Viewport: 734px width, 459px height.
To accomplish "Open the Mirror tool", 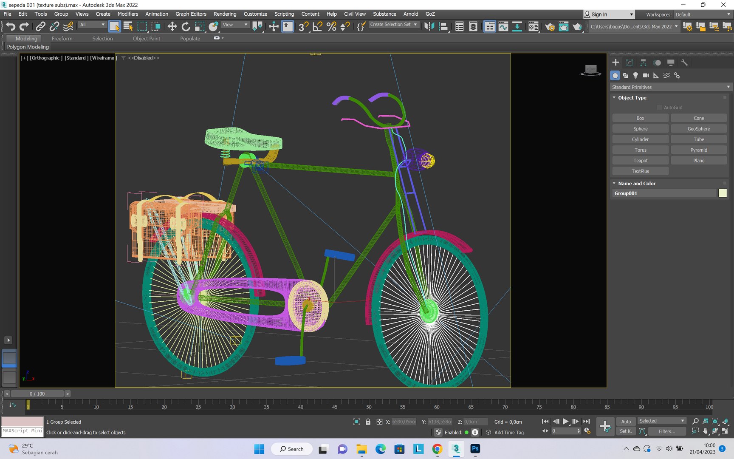I will (429, 26).
